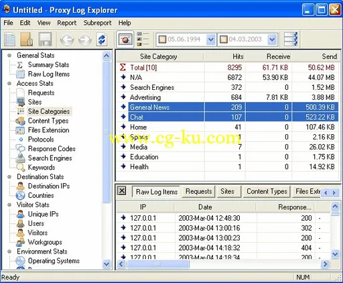This screenshot has height=283, width=343.
Task: Click the horizontal scrollbar thumb in log panel
Action: click(x=158, y=264)
